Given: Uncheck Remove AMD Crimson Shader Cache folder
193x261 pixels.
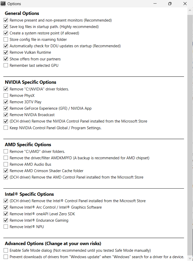Looking at the screenshot, I should coord(6,171).
